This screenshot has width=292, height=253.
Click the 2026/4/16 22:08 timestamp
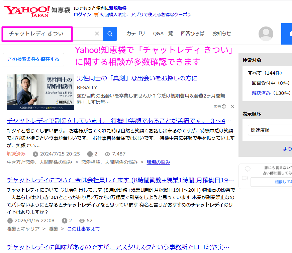(34, 220)
